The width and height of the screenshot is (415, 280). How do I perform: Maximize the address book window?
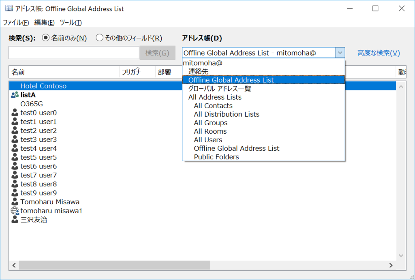(x=375, y=9)
